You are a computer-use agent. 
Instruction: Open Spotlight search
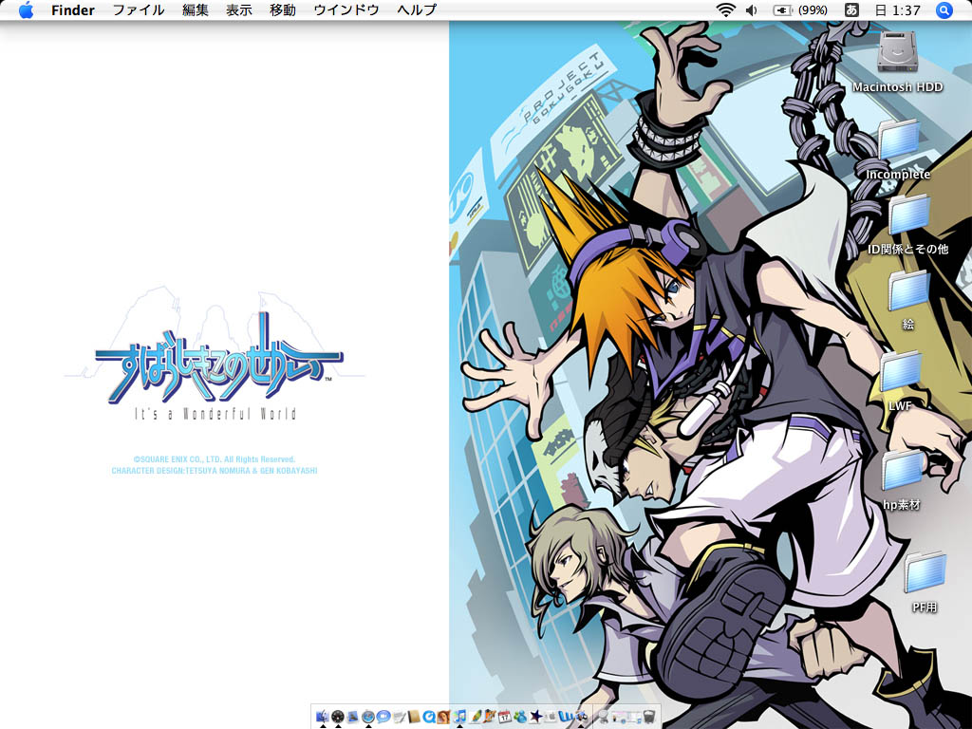[x=944, y=9]
